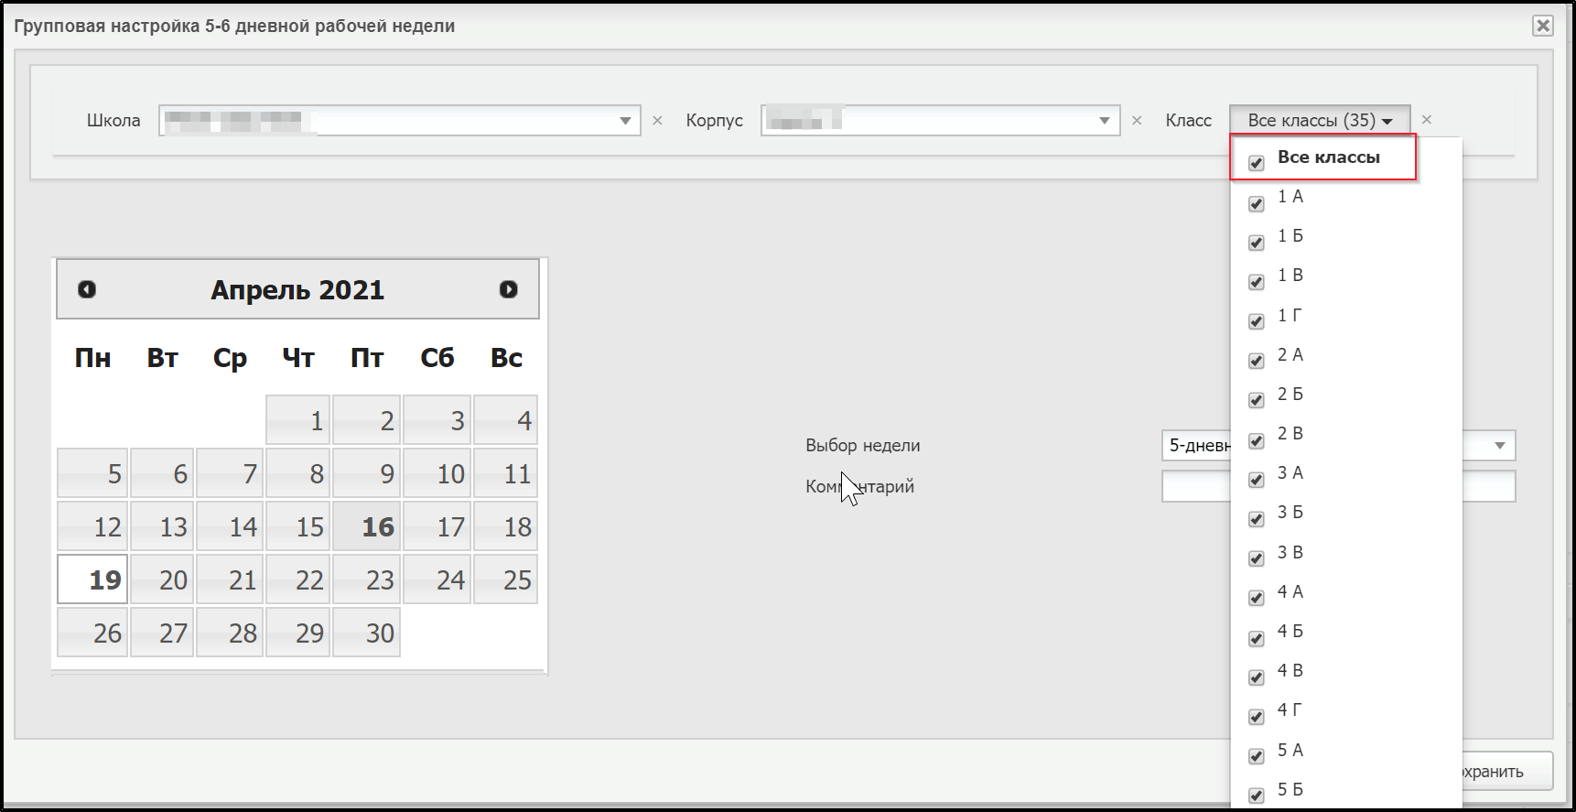This screenshot has height=812, width=1576.
Task: Select April 25 in calendar
Action: tap(505, 579)
